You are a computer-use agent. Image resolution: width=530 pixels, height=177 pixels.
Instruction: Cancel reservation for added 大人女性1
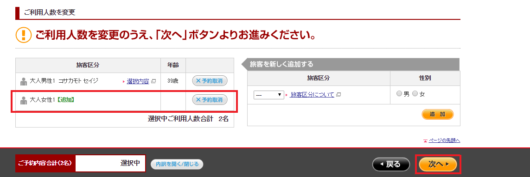[x=210, y=100]
